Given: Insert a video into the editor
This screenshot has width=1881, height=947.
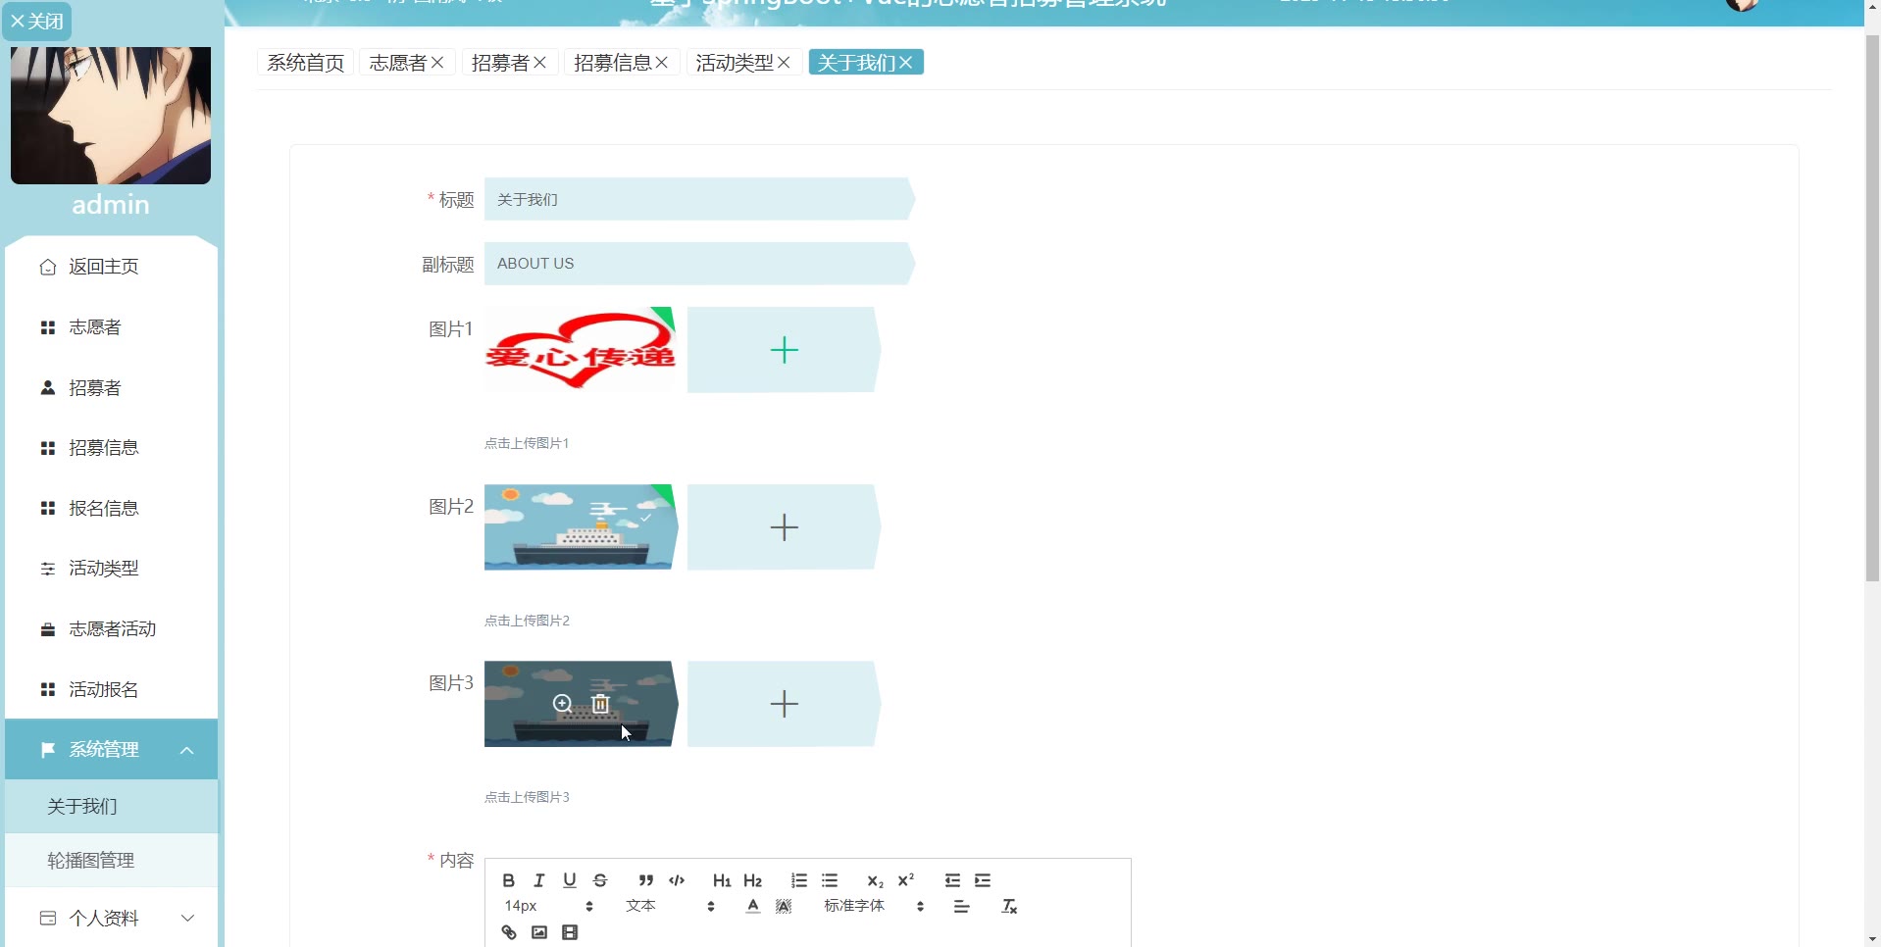Looking at the screenshot, I should 570,932.
